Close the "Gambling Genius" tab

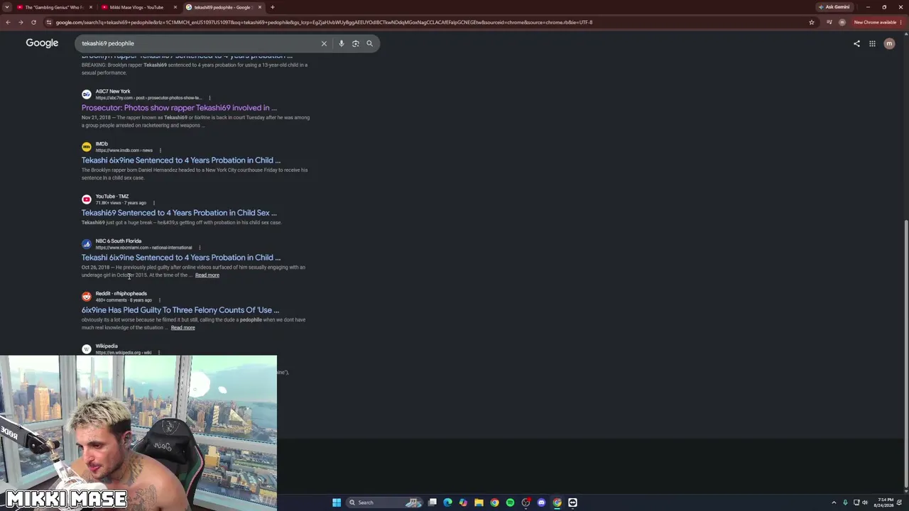pyautogui.click(x=91, y=7)
